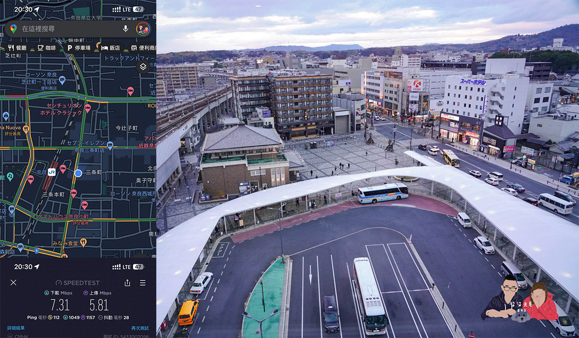Tap the Google Maps pin logo
The width and height of the screenshot is (579, 338).
coord(13,28)
